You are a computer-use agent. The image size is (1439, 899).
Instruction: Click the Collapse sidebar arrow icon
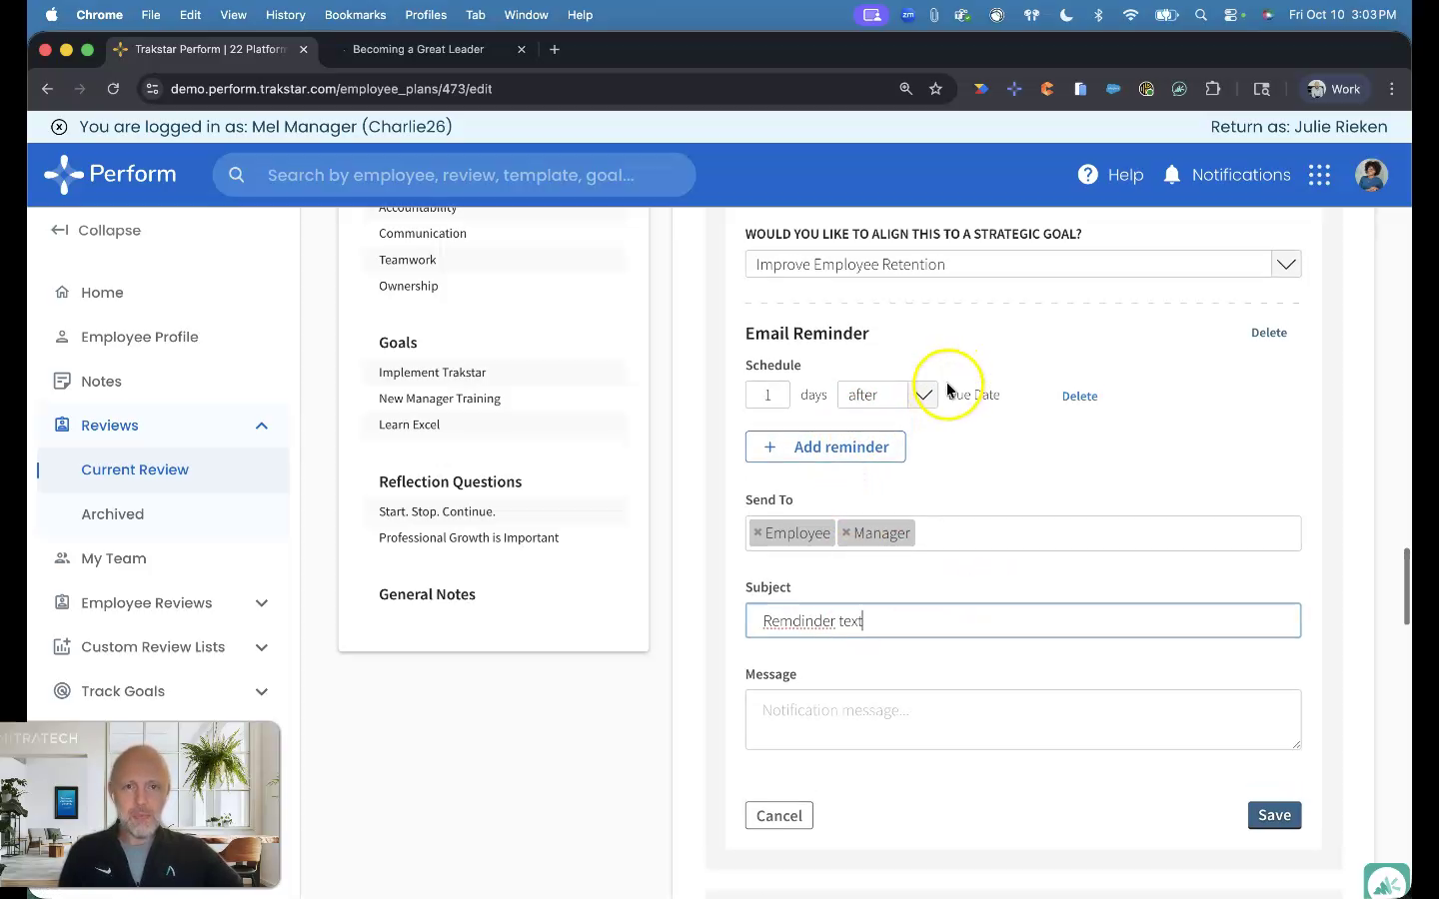click(x=59, y=230)
